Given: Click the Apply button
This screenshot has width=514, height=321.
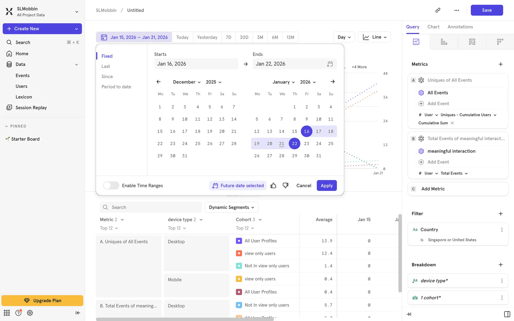Looking at the screenshot, I should click(x=327, y=185).
